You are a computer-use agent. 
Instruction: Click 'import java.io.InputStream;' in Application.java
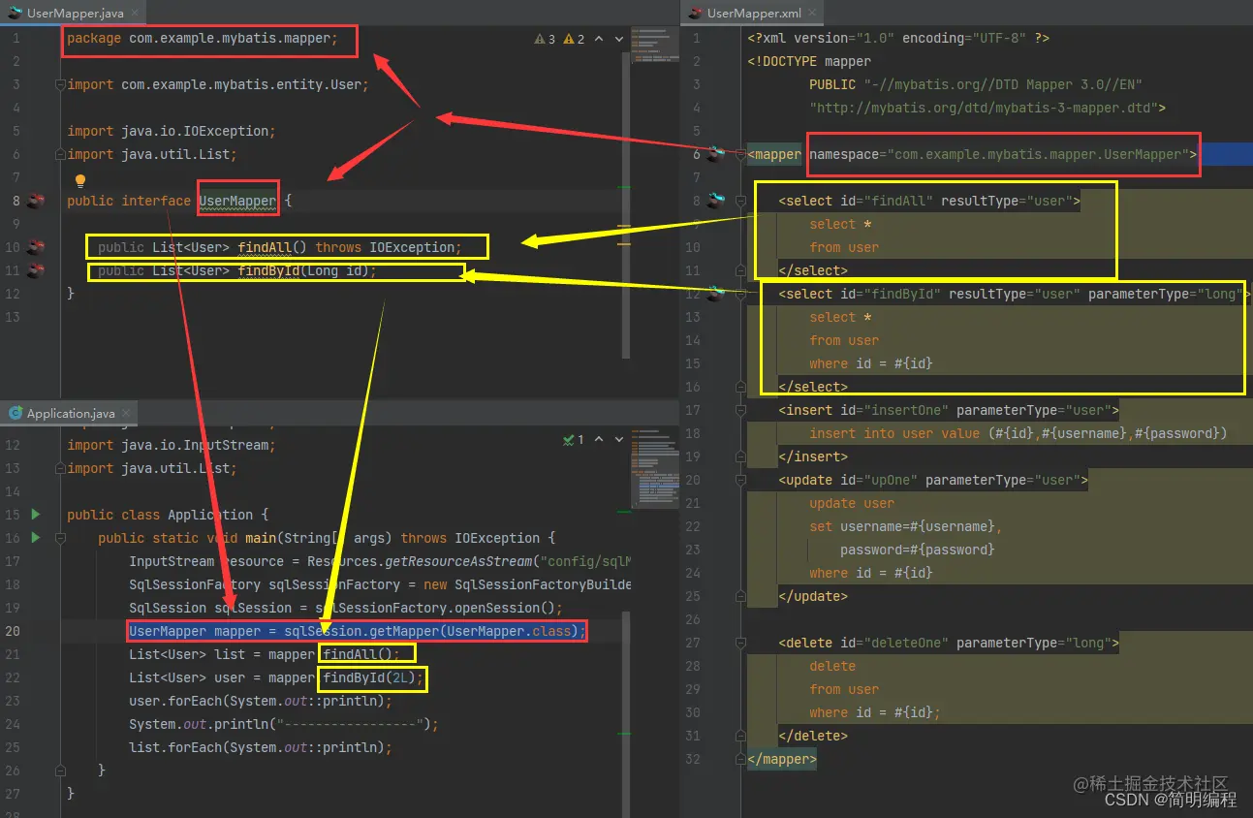point(172,445)
